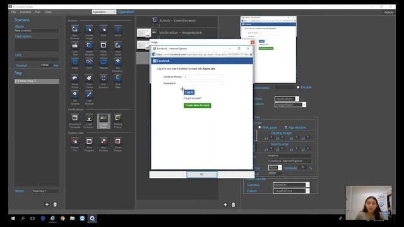Select the OCR action icon
The width and height of the screenshot is (404, 227).
pos(89,62)
